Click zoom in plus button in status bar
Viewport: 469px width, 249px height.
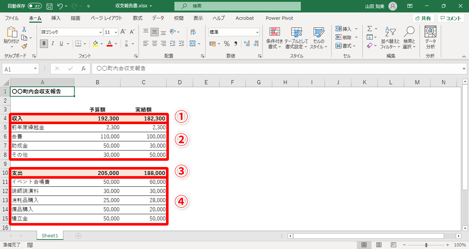pos(447,245)
